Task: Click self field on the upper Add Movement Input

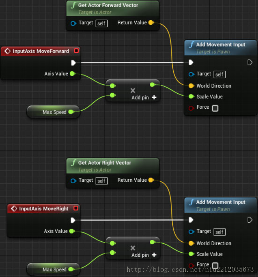Action: pyautogui.click(x=219, y=74)
